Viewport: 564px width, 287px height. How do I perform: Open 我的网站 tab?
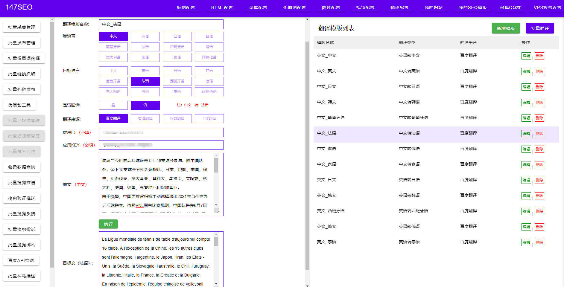pyautogui.click(x=434, y=7)
